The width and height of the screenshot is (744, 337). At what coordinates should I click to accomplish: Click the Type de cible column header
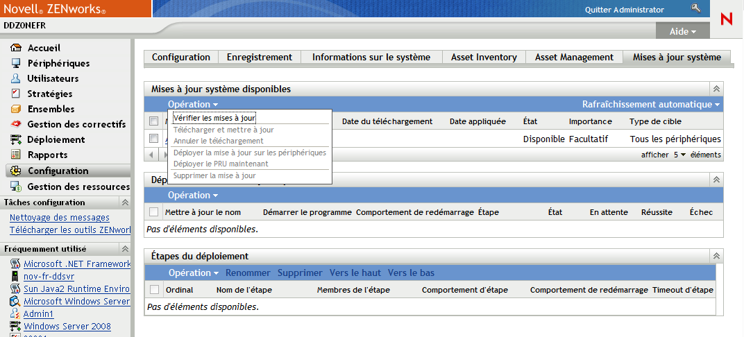pyautogui.click(x=655, y=121)
